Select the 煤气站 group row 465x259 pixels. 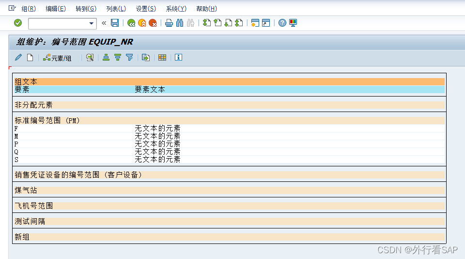229,191
